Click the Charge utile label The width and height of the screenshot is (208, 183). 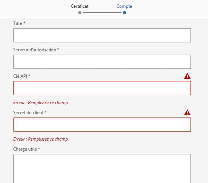coord(26,149)
